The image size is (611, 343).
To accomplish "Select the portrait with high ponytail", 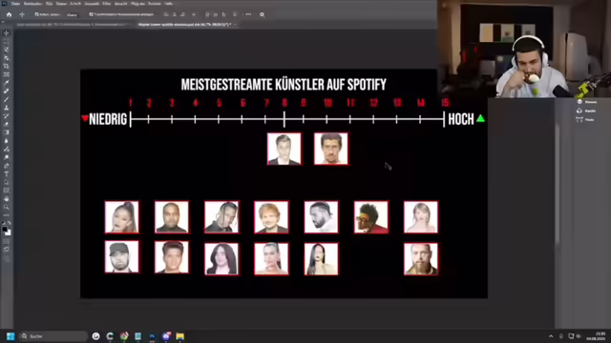I will click(121, 217).
